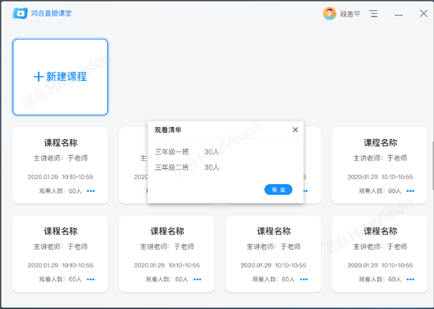Viewport: 434px width, 309px height.
Task: Open the 课程名称 title of bottom row's third card
Action: coord(273,231)
